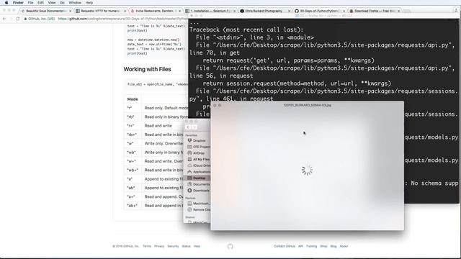Image resolution: width=461 pixels, height=259 pixels.
Task: Click the GitHub address bar URL
Action: (x=123, y=19)
